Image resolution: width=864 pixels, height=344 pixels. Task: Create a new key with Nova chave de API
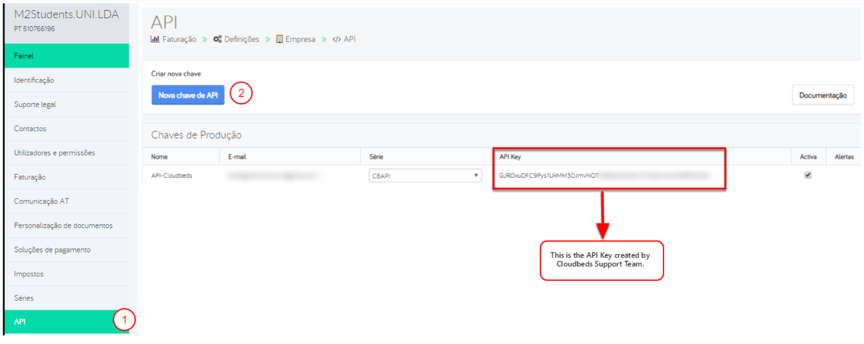(188, 95)
